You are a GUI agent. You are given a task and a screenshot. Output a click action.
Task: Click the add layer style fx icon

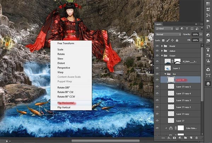pyautogui.click(x=169, y=138)
